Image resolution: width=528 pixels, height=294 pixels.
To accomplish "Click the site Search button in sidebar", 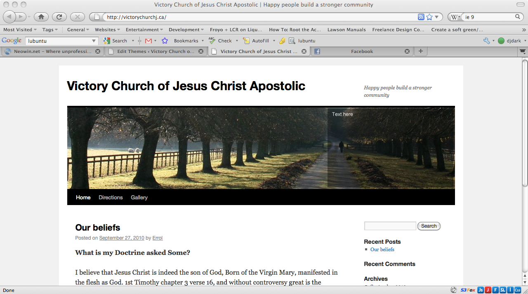I will click(429, 226).
